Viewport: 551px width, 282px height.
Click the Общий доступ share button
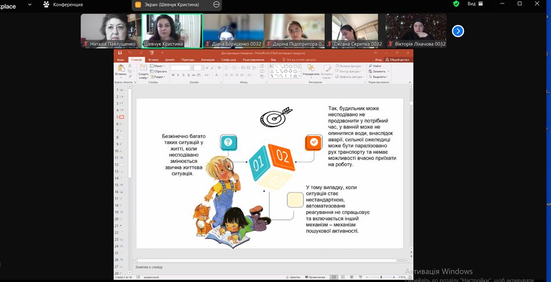(398, 59)
